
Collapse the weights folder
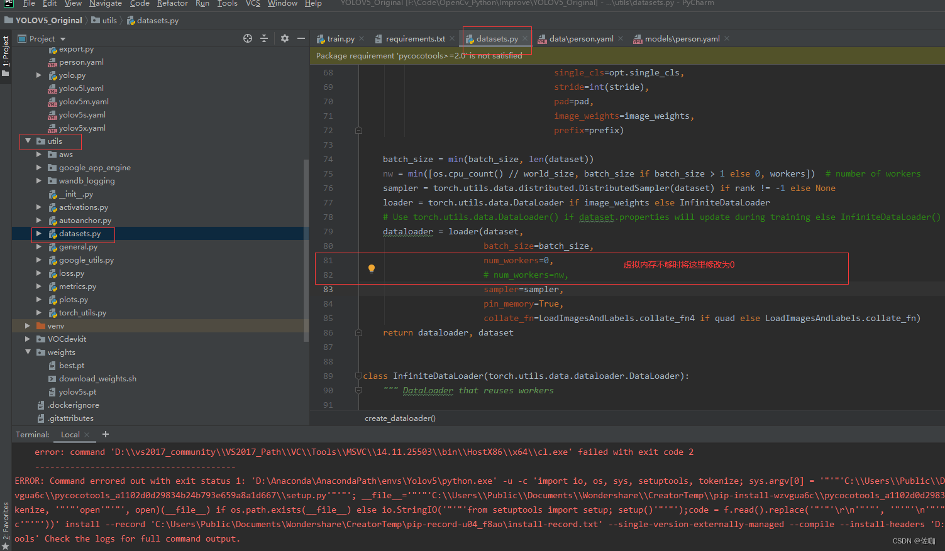[28, 352]
